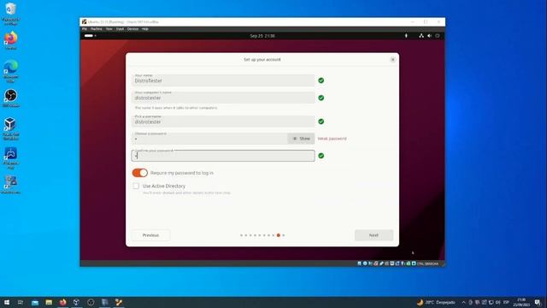This screenshot has height=308, width=547.
Task: Click the VirtualBox host key indicator
Action: pyautogui.click(x=427, y=264)
